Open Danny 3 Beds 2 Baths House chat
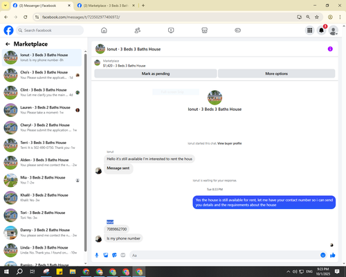 (42, 233)
